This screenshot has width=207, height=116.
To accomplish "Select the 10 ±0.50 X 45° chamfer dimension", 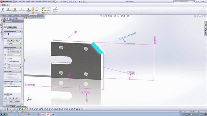I will point(127,36).
